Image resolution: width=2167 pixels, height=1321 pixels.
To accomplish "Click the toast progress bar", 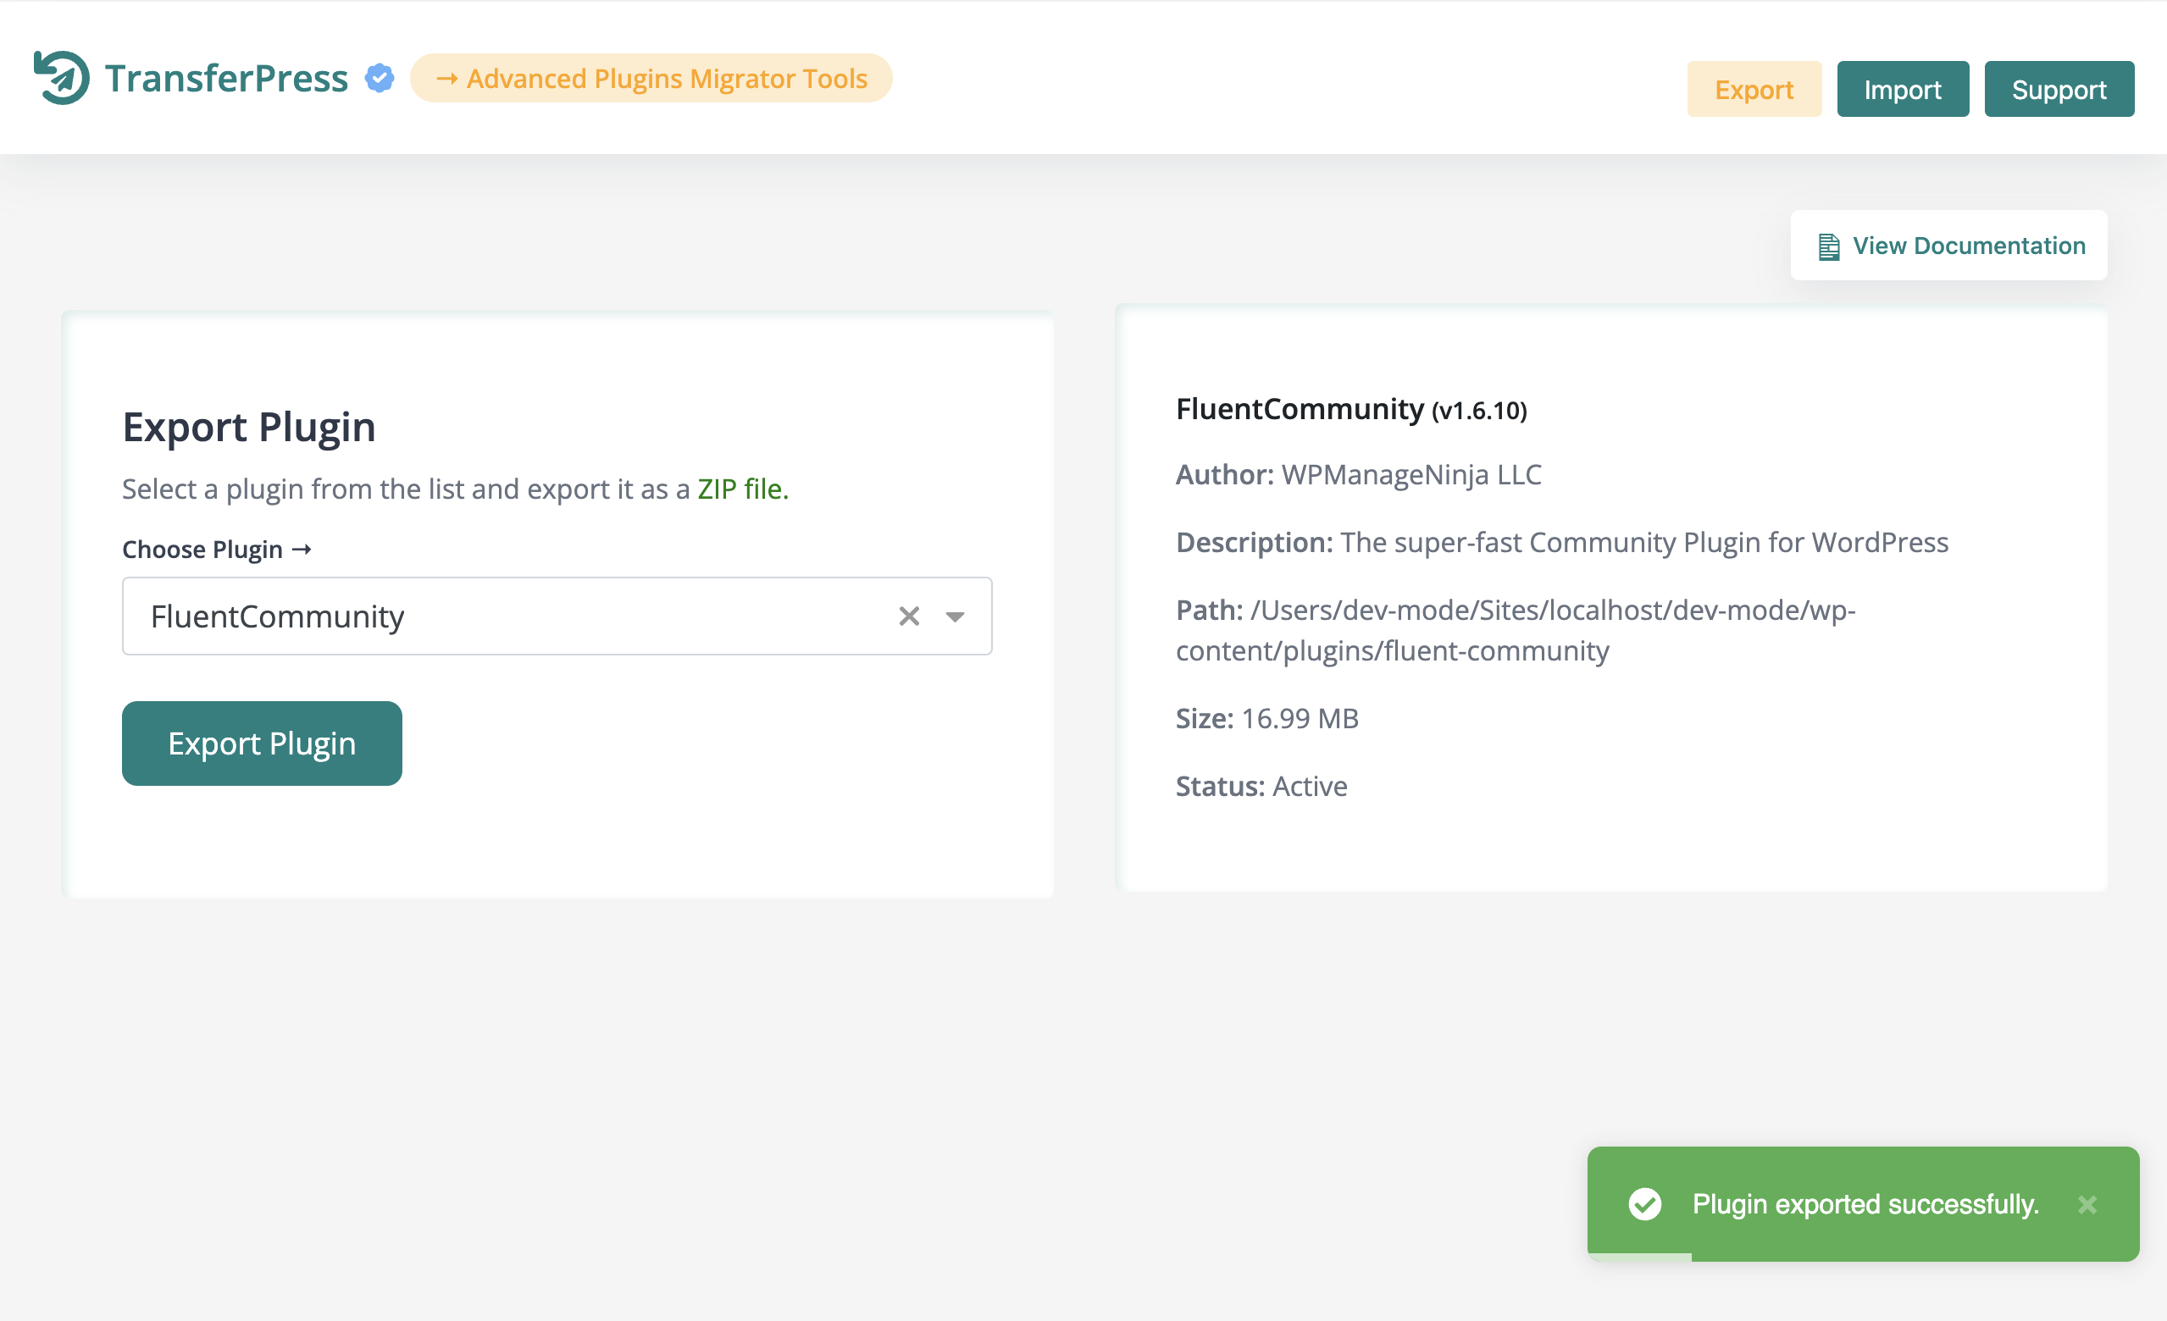I will pos(1639,1257).
